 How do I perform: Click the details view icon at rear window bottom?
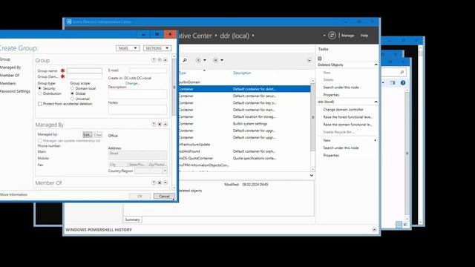(x=399, y=225)
